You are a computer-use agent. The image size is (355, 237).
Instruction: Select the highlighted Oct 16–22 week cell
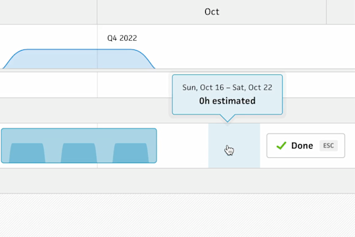coord(234,145)
